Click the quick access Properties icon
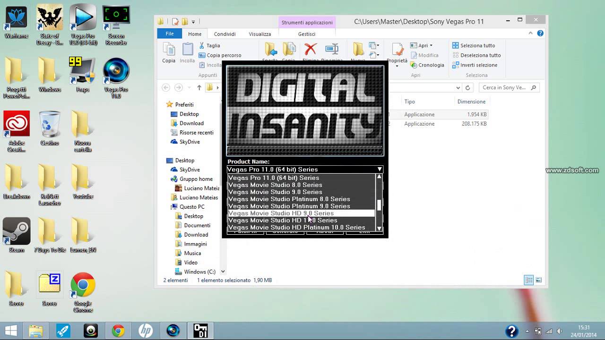605x340 pixels. pyautogui.click(x=175, y=21)
